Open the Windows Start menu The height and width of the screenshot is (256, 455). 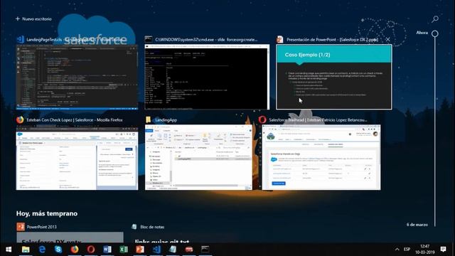9,250
